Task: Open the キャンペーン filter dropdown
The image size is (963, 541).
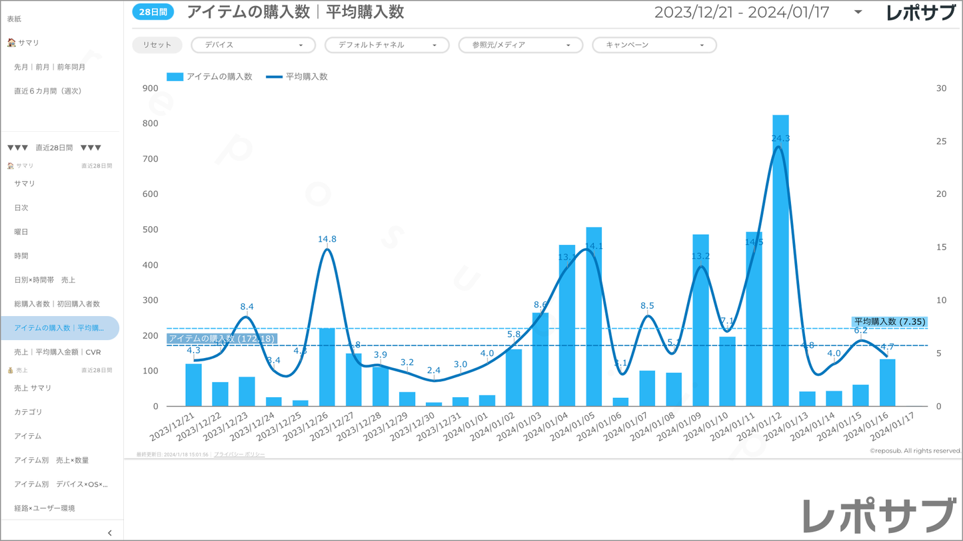Action: tap(654, 45)
